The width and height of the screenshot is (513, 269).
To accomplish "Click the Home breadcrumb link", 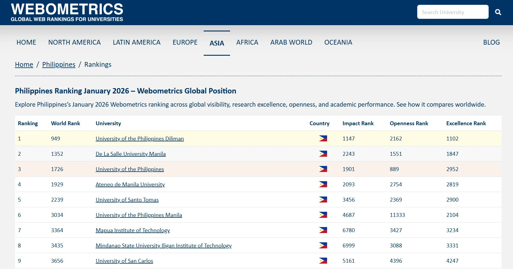I will (24, 64).
